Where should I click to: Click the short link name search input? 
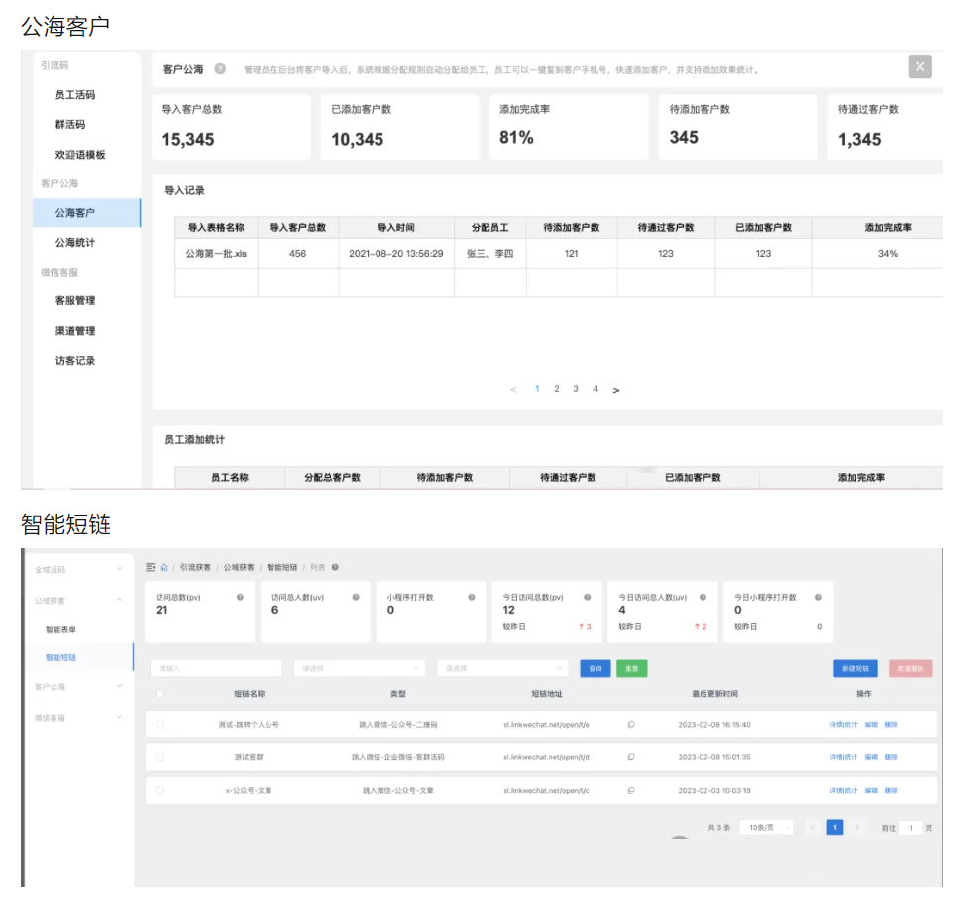coord(215,669)
